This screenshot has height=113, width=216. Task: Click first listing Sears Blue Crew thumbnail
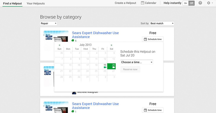(56, 36)
